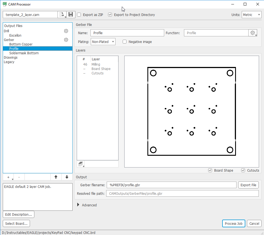Image resolution: width=264 pixels, height=235 pixels.
Task: Click the Output Files header text
Action: (13, 26)
